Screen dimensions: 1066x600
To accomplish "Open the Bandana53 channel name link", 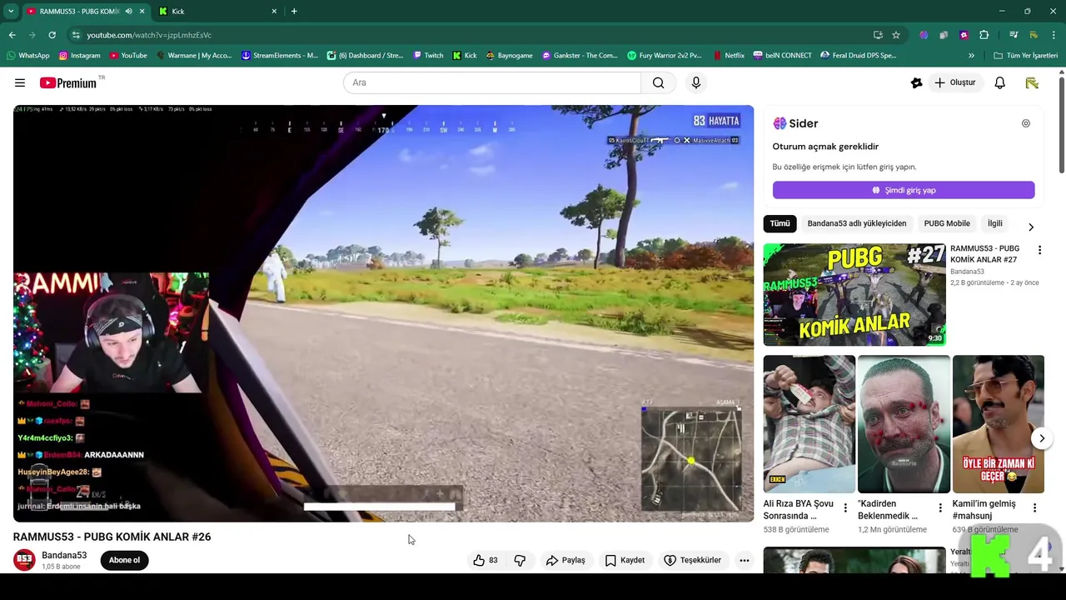I will 64,555.
